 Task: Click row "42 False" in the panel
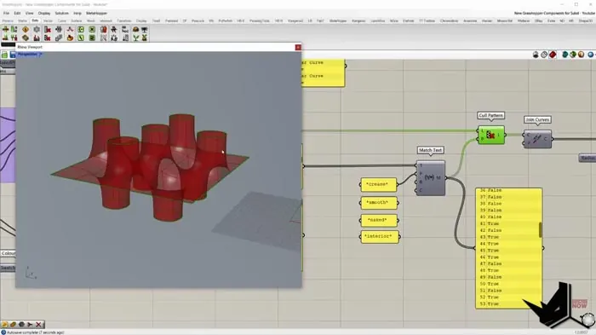pyautogui.click(x=507, y=230)
